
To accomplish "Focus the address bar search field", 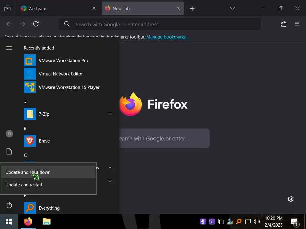I will click(160, 24).
